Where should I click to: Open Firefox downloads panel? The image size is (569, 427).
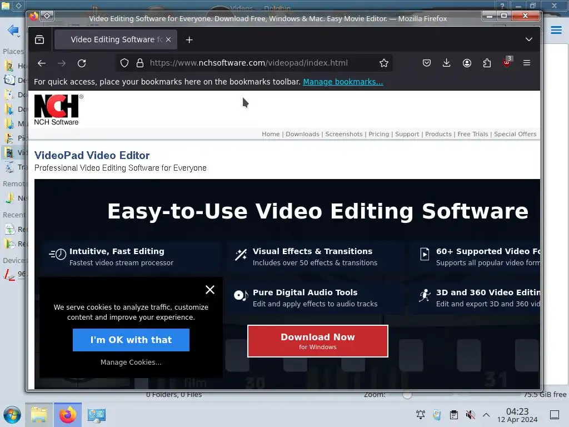point(447,63)
